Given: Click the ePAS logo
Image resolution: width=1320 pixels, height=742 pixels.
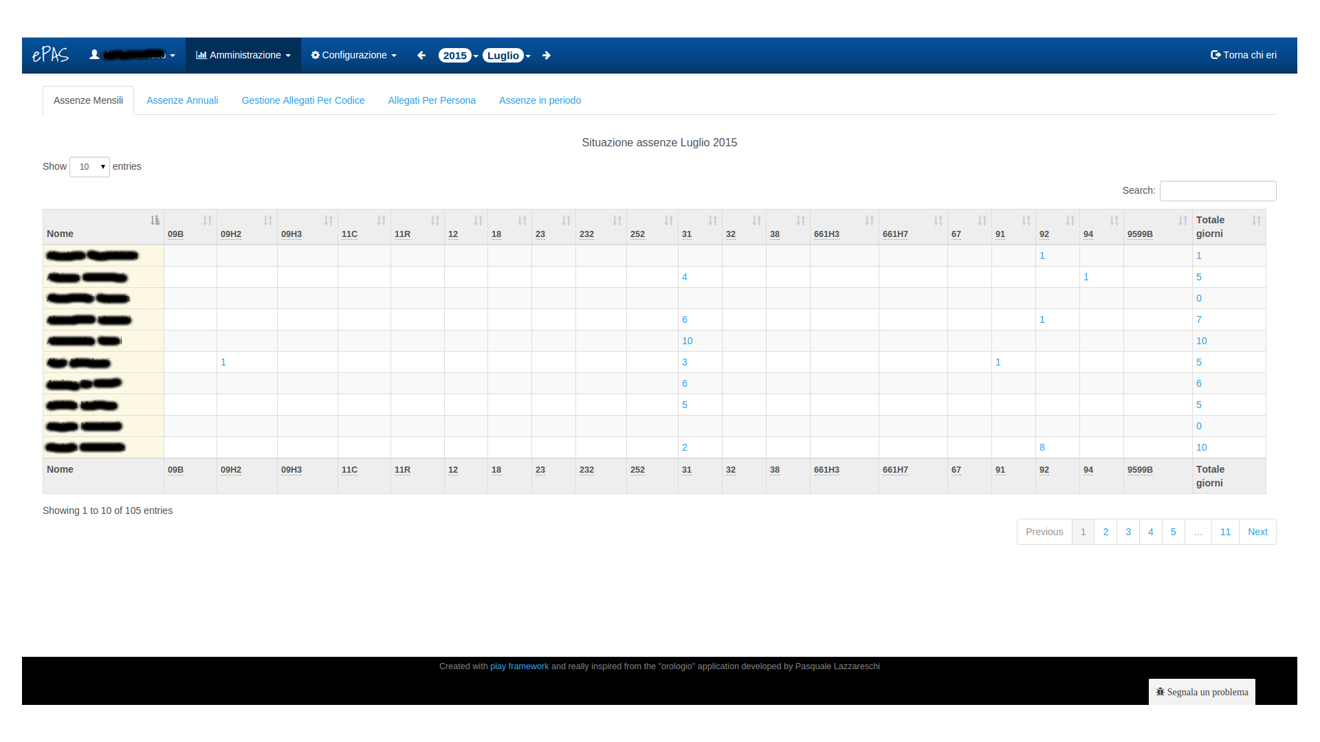Looking at the screenshot, I should tap(50, 55).
